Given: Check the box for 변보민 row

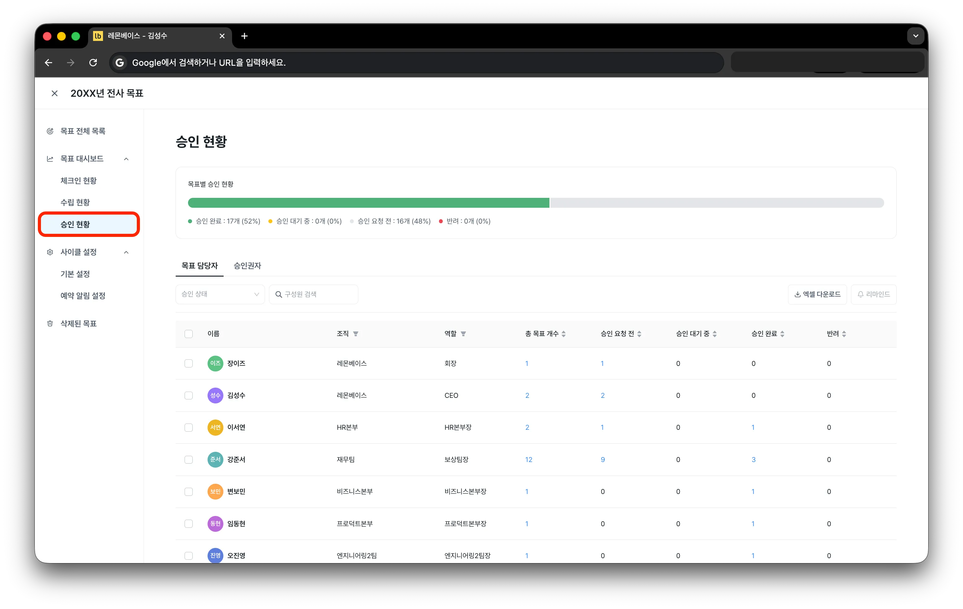Looking at the screenshot, I should (188, 491).
